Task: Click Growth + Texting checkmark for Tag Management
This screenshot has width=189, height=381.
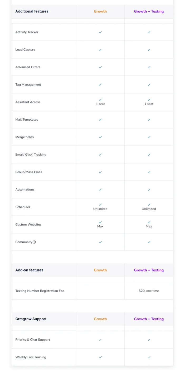Action: coord(149,85)
